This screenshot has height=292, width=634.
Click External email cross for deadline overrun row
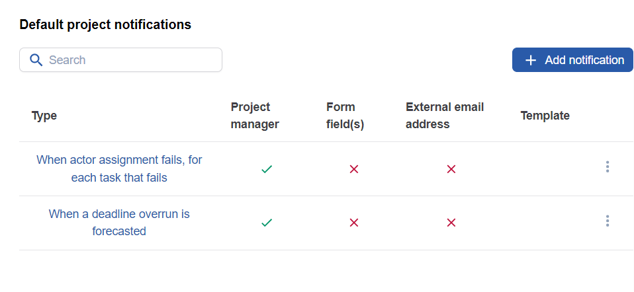[x=451, y=223]
